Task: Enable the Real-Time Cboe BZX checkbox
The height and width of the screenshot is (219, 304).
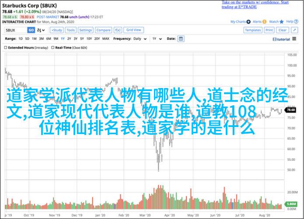Action: [53, 47]
